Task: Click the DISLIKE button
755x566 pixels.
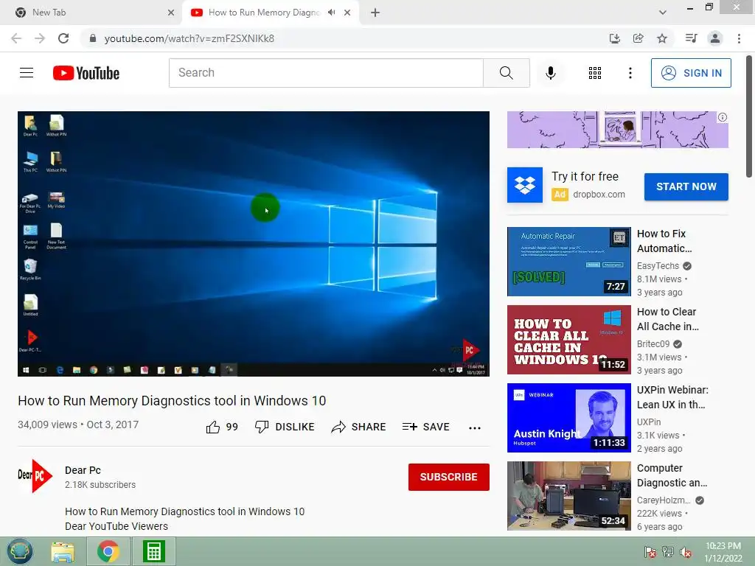Action: click(285, 427)
